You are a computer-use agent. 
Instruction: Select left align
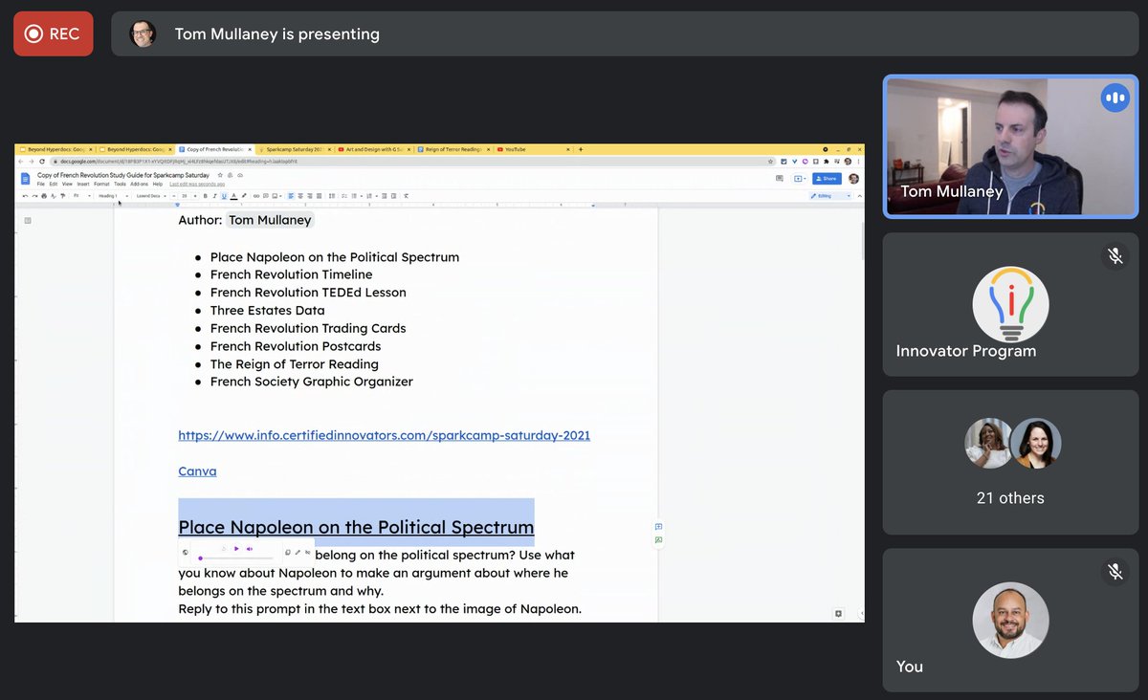(x=291, y=196)
